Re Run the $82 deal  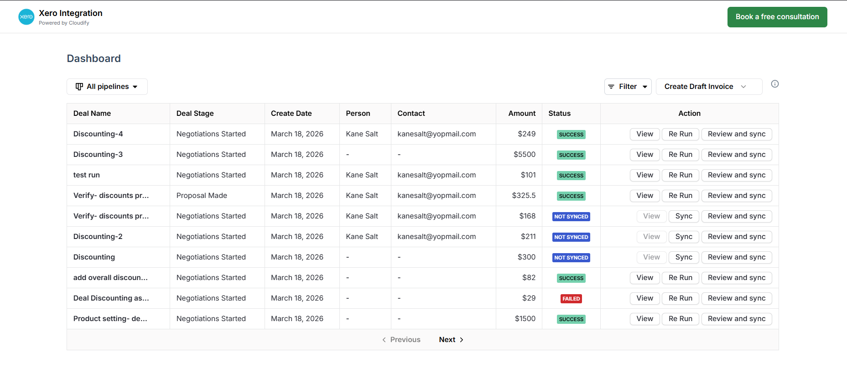pyautogui.click(x=681, y=278)
